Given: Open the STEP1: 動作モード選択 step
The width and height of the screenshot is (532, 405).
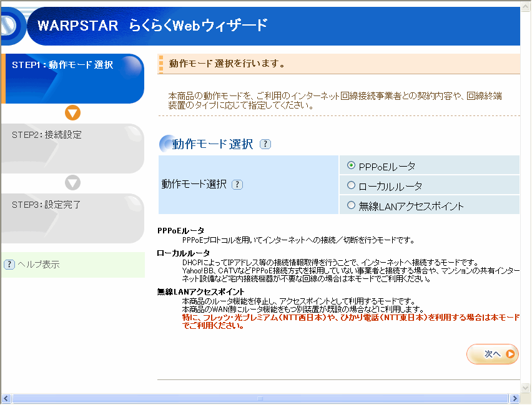Looking at the screenshot, I should click(x=72, y=79).
